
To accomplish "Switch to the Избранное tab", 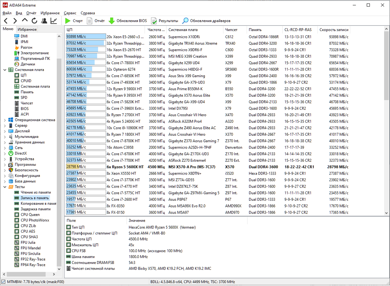I will pyautogui.click(x=27, y=29).
